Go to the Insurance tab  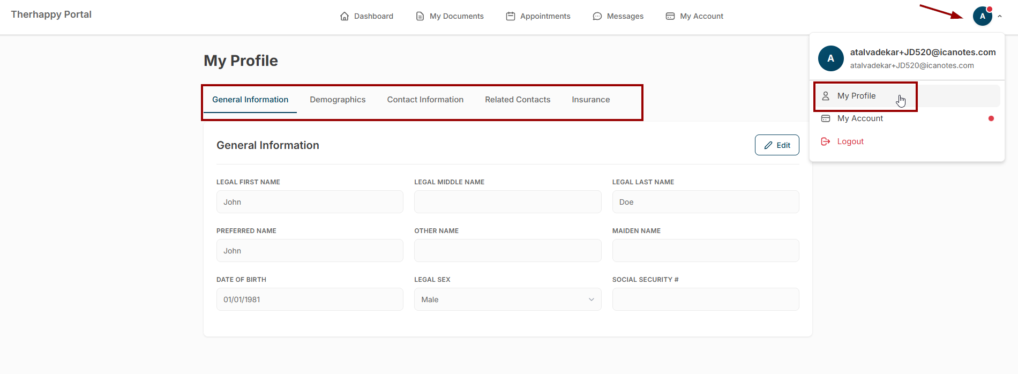[x=591, y=100]
